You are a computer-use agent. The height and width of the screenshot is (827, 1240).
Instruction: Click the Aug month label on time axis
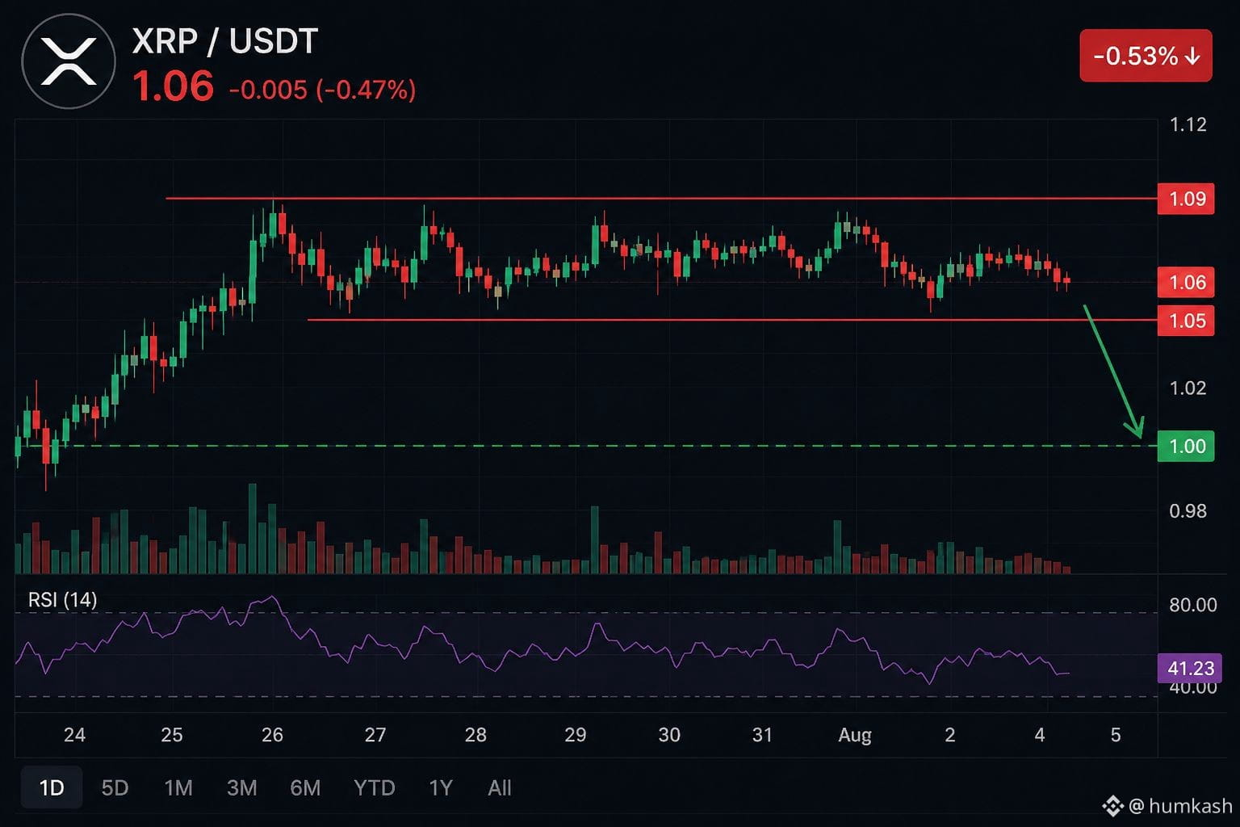855,736
